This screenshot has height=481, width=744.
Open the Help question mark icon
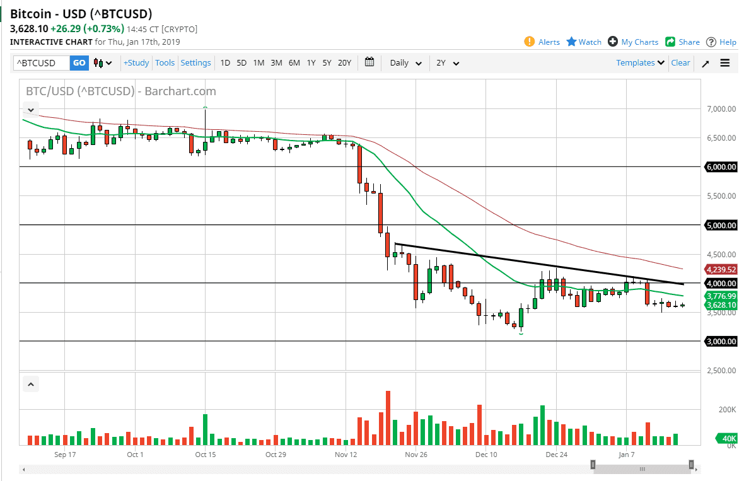pos(712,42)
